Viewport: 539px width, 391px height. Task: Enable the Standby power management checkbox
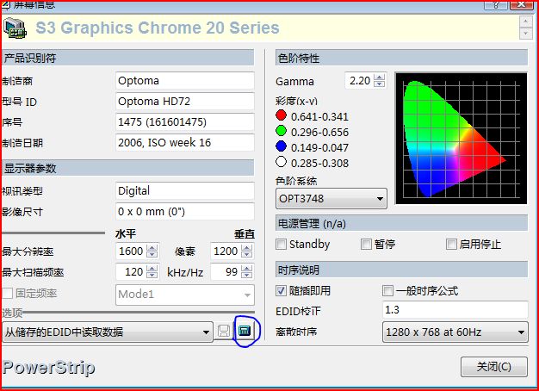[281, 245]
